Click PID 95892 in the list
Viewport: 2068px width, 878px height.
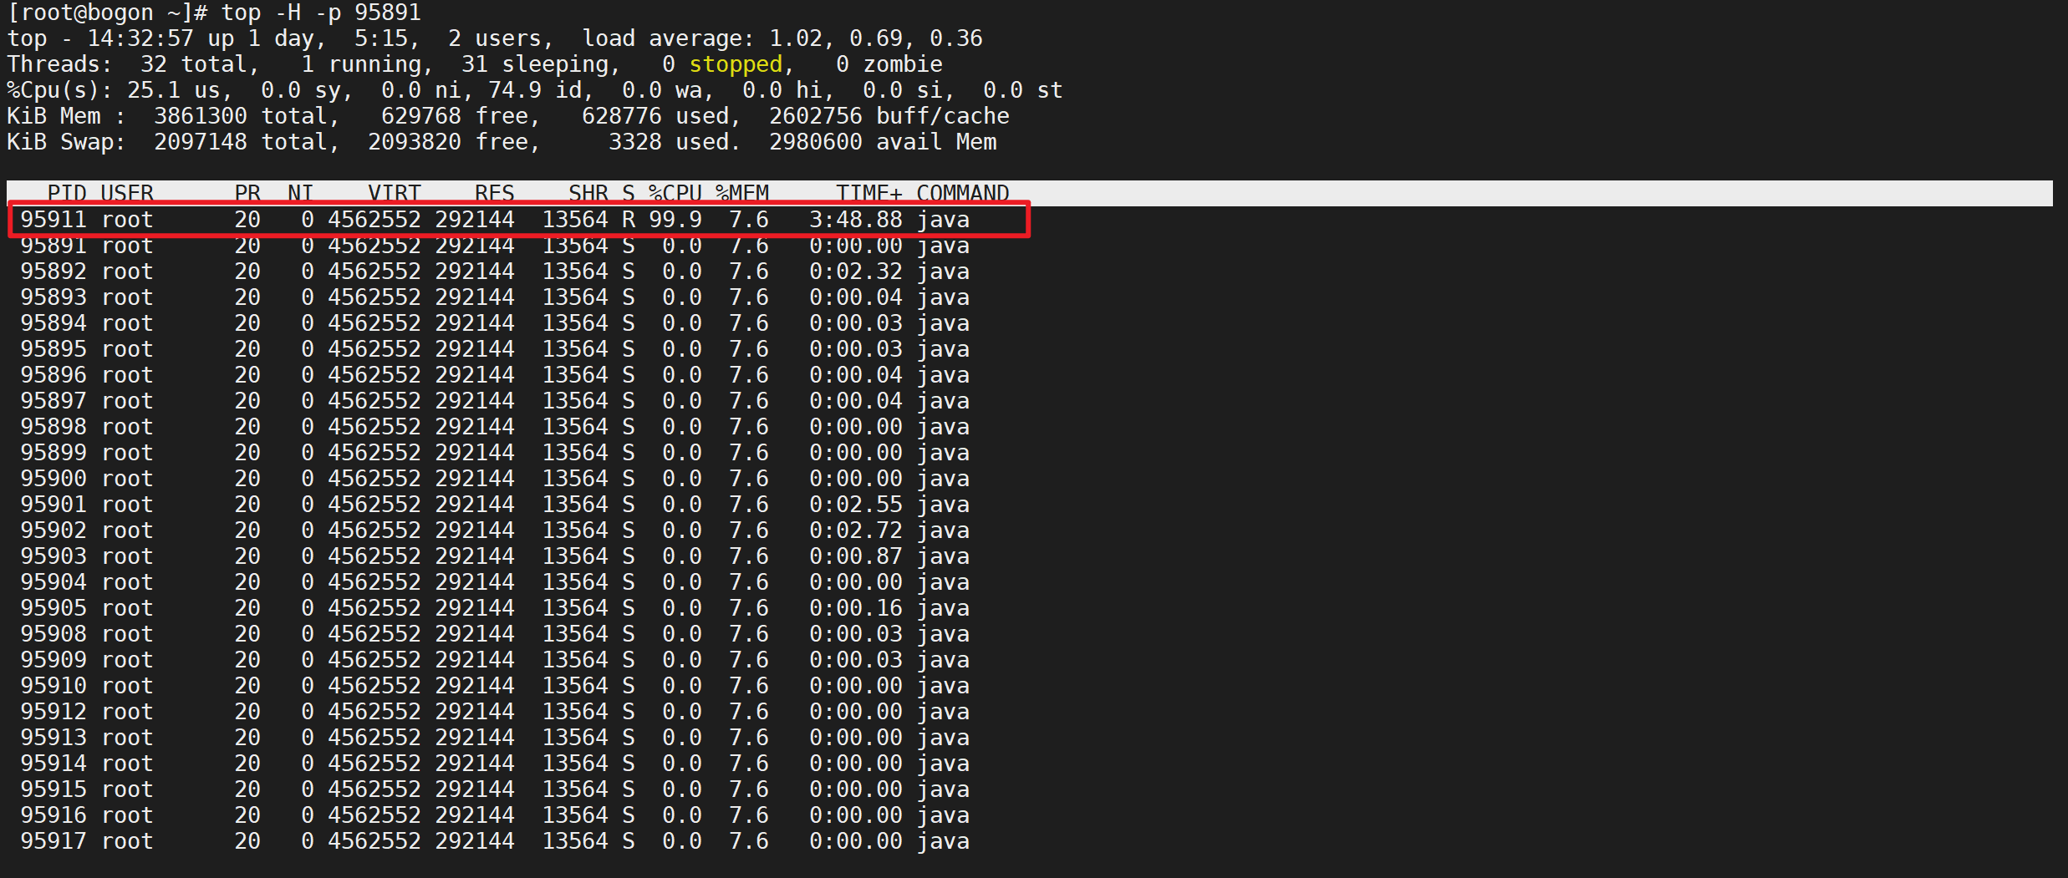[53, 272]
